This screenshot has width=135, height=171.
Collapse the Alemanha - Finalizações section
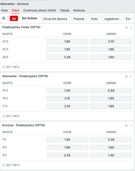[x=131, y=77]
